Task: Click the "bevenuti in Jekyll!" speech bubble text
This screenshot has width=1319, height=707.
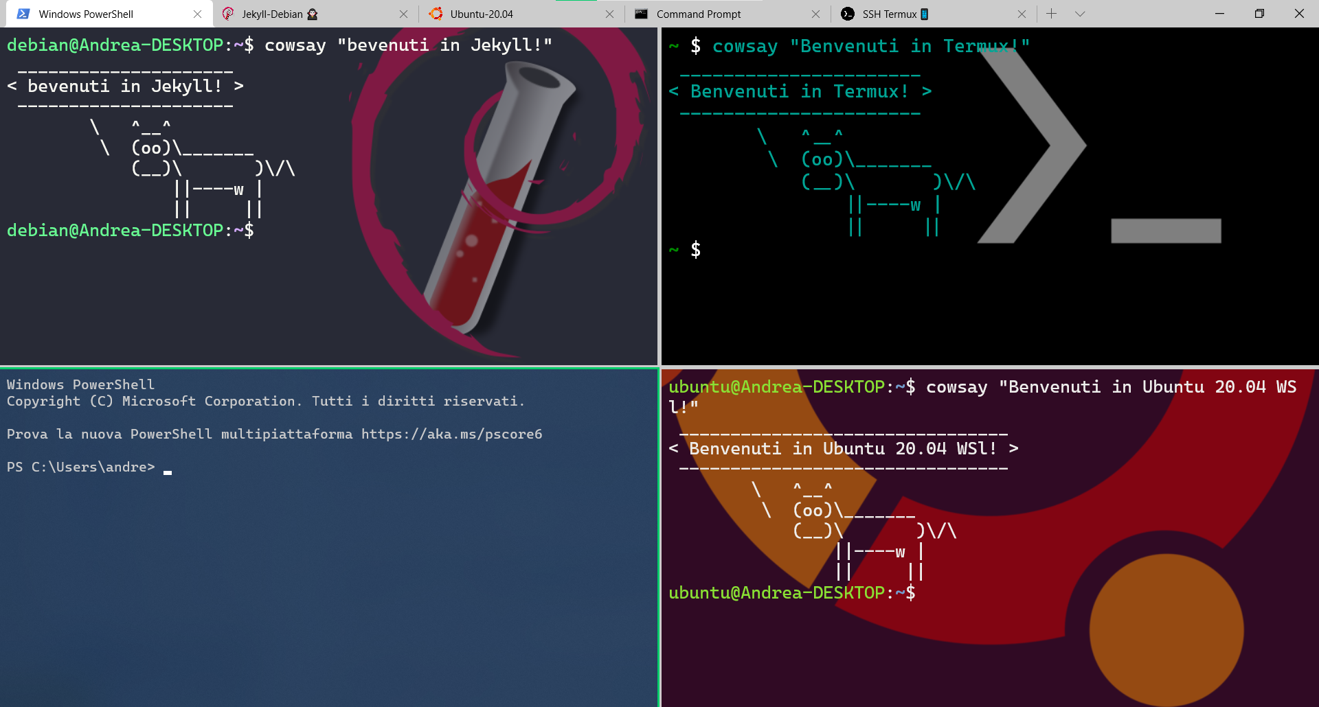Action: 125,86
